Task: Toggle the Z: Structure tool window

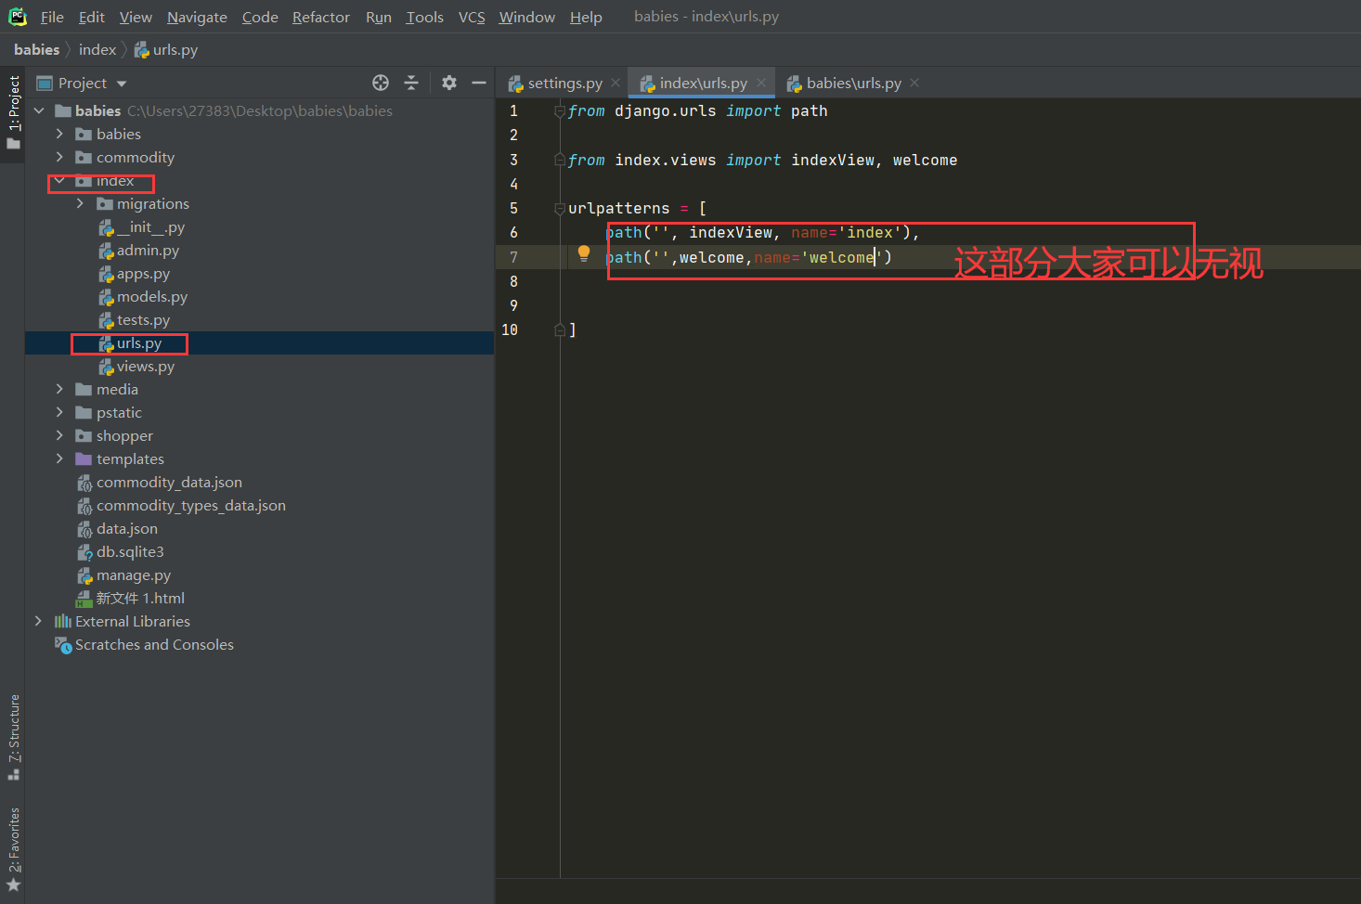Action: [13, 737]
